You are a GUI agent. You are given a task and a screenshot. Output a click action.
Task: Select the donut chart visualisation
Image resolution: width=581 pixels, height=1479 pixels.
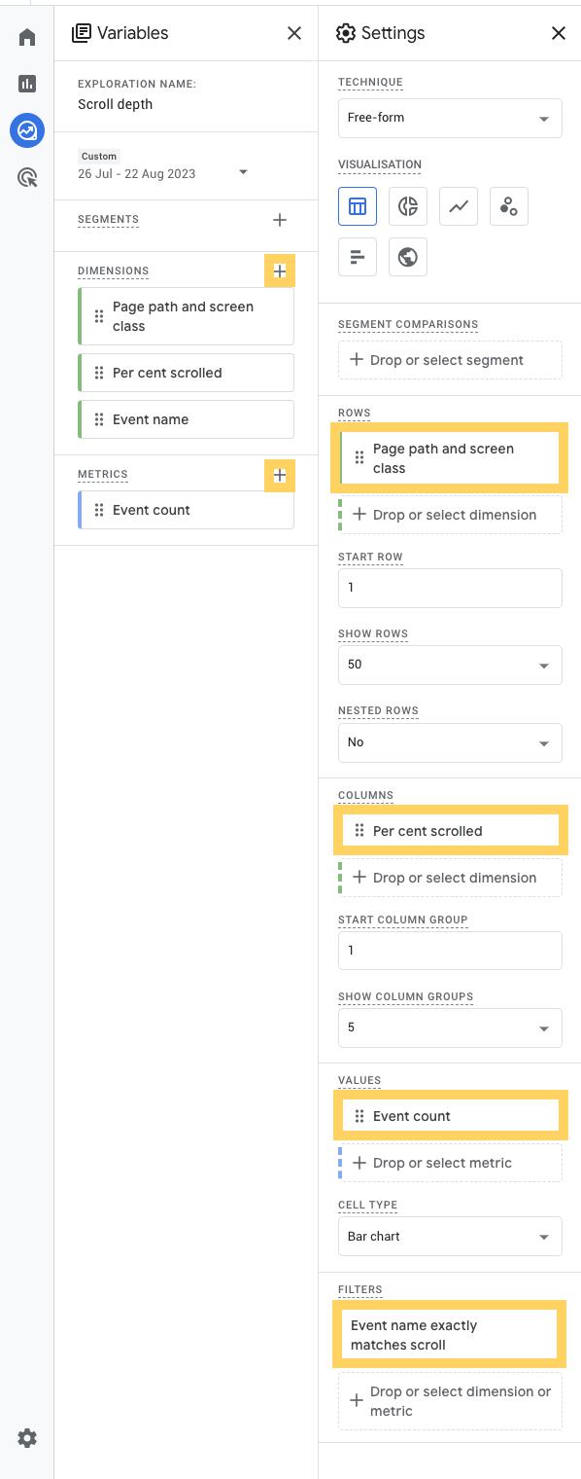[408, 206]
